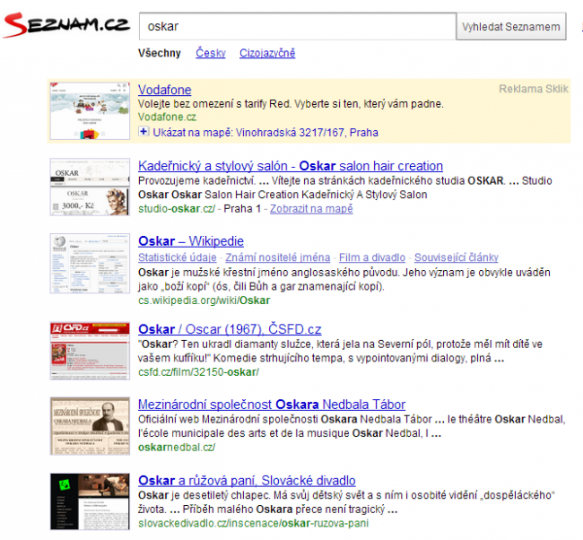Image resolution: width=583 pixels, height=540 pixels.
Task: Follow cs.wikipedia.org/wiki/Oskar URL
Action: click(204, 300)
